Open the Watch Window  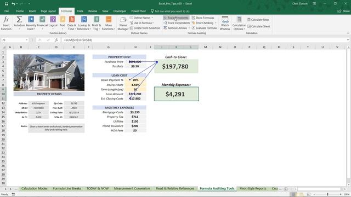click(x=225, y=23)
